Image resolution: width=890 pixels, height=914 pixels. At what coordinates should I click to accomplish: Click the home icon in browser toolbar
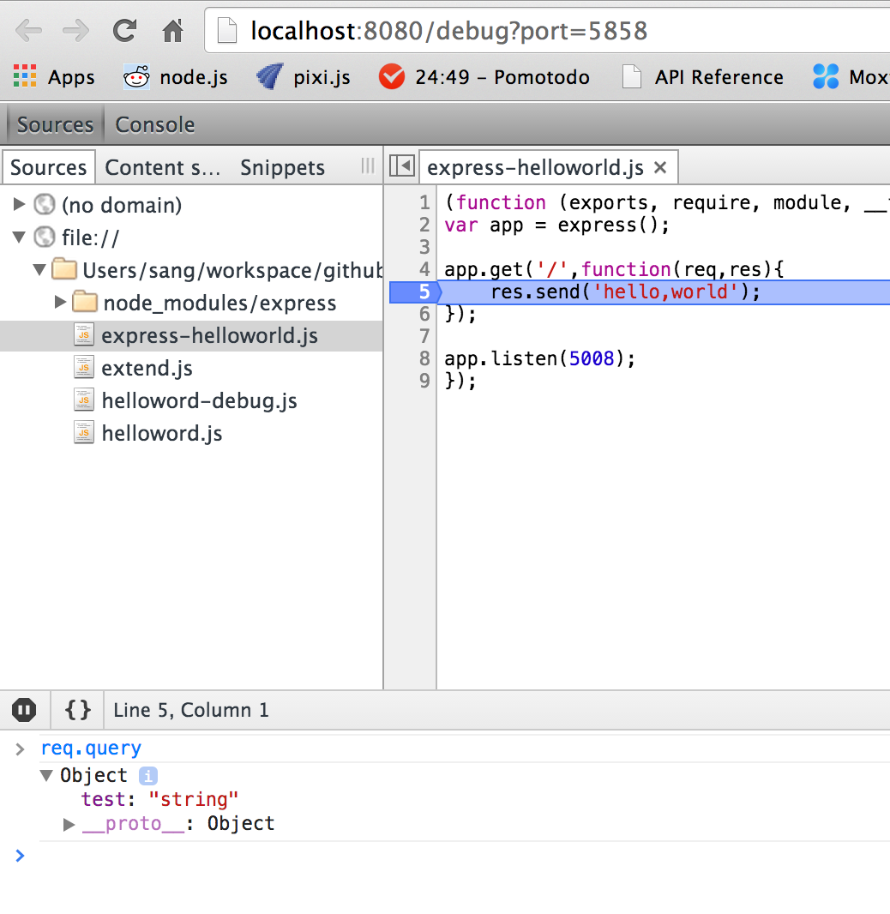coord(173,32)
